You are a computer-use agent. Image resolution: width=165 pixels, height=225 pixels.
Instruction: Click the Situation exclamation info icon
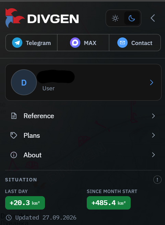click(x=157, y=180)
